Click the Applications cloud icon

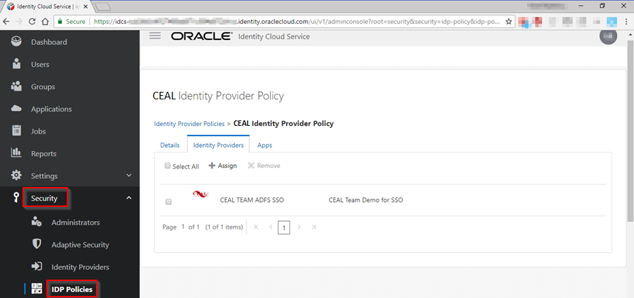pyautogui.click(x=16, y=109)
